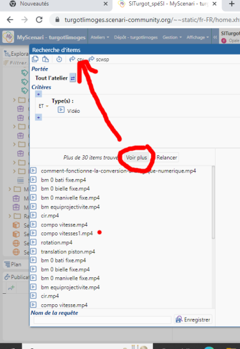
Task: Export results with the scwsp arrow icon
Action: [x=91, y=59]
